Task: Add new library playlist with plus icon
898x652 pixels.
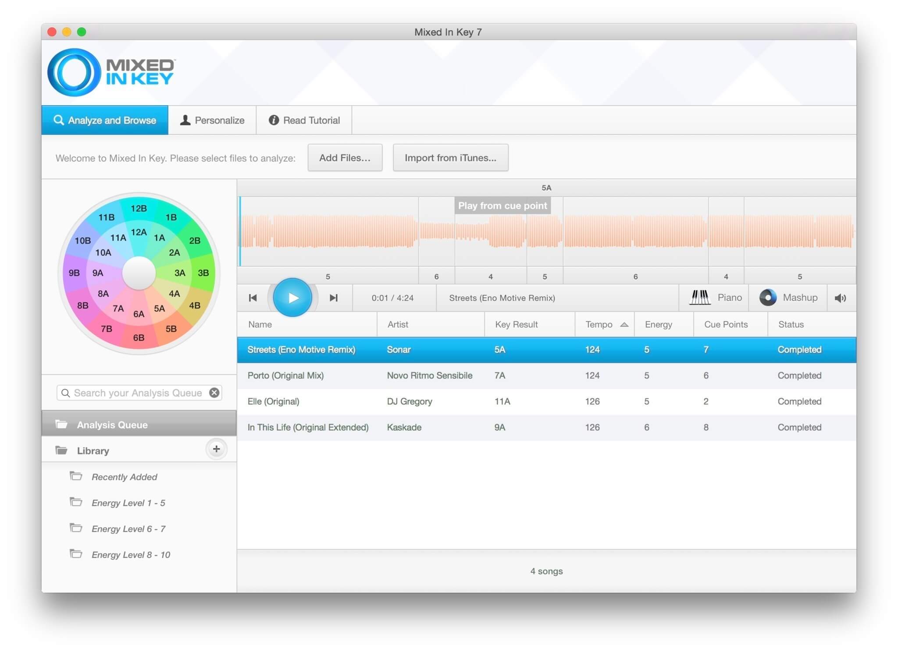Action: [216, 449]
